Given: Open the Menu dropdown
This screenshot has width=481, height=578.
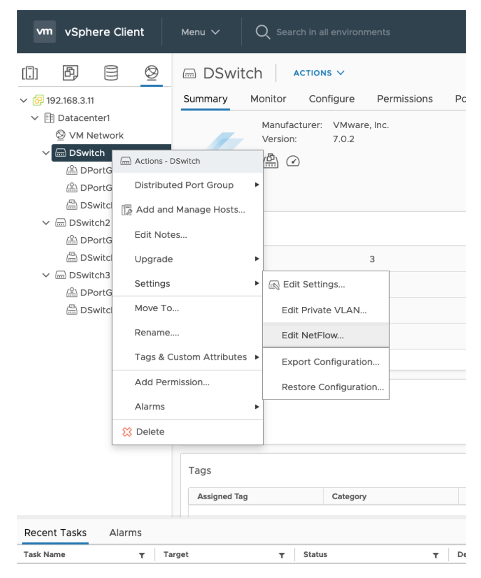Looking at the screenshot, I should [200, 32].
